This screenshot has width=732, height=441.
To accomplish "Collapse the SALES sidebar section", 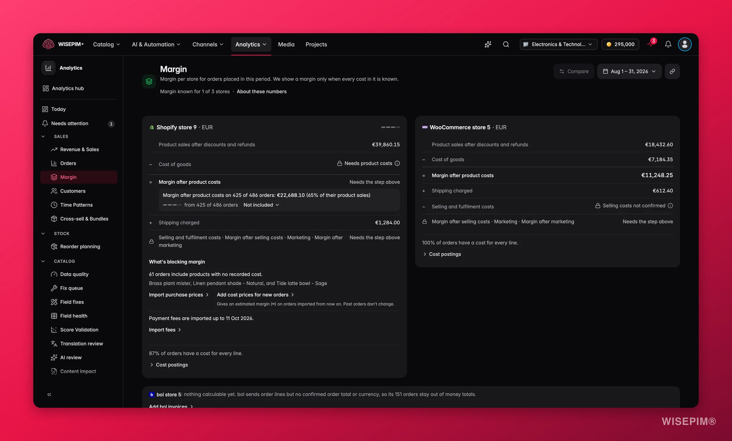I will tap(43, 136).
